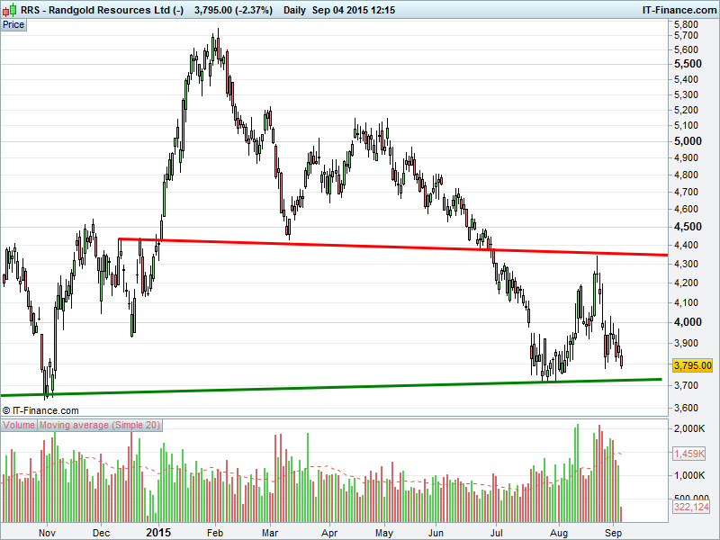Click the green support trendline
The width and height of the screenshot is (720, 540).
click(x=330, y=387)
